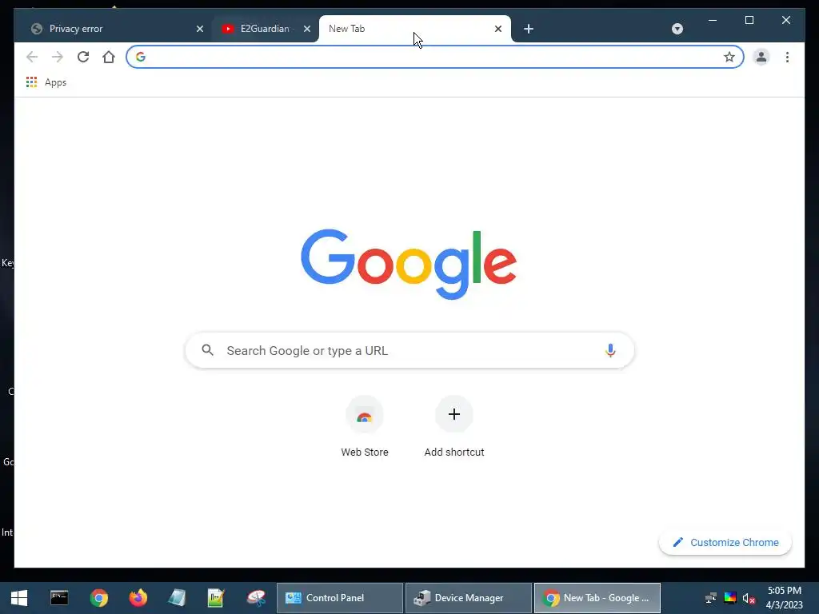
Task: Click the muted volume tray icon
Action: (x=749, y=598)
